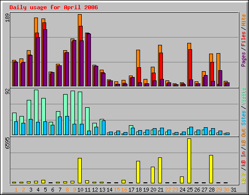Click the red files bar for day 21
This screenshot has width=249, height=195.
click(x=161, y=66)
